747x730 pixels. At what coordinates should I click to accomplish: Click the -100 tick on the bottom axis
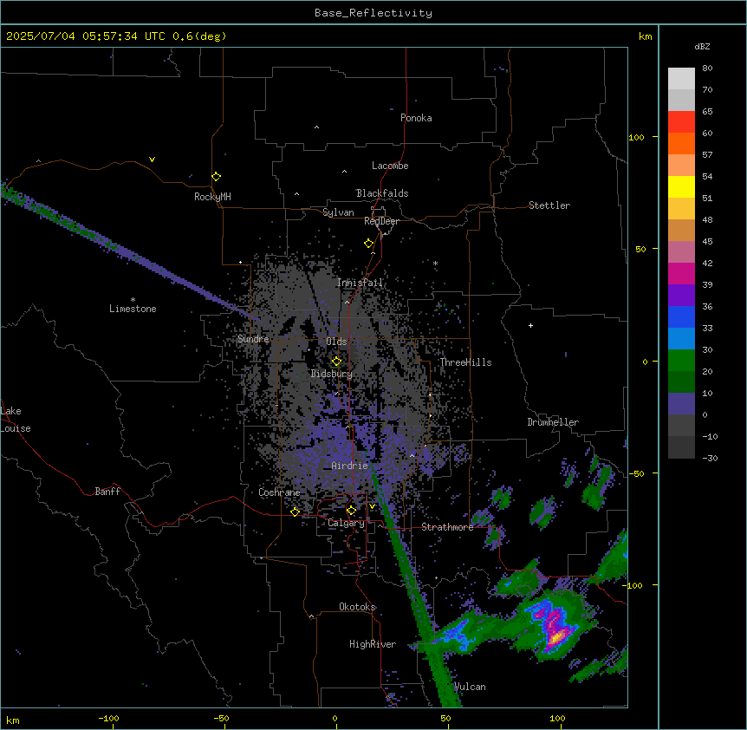click(108, 718)
